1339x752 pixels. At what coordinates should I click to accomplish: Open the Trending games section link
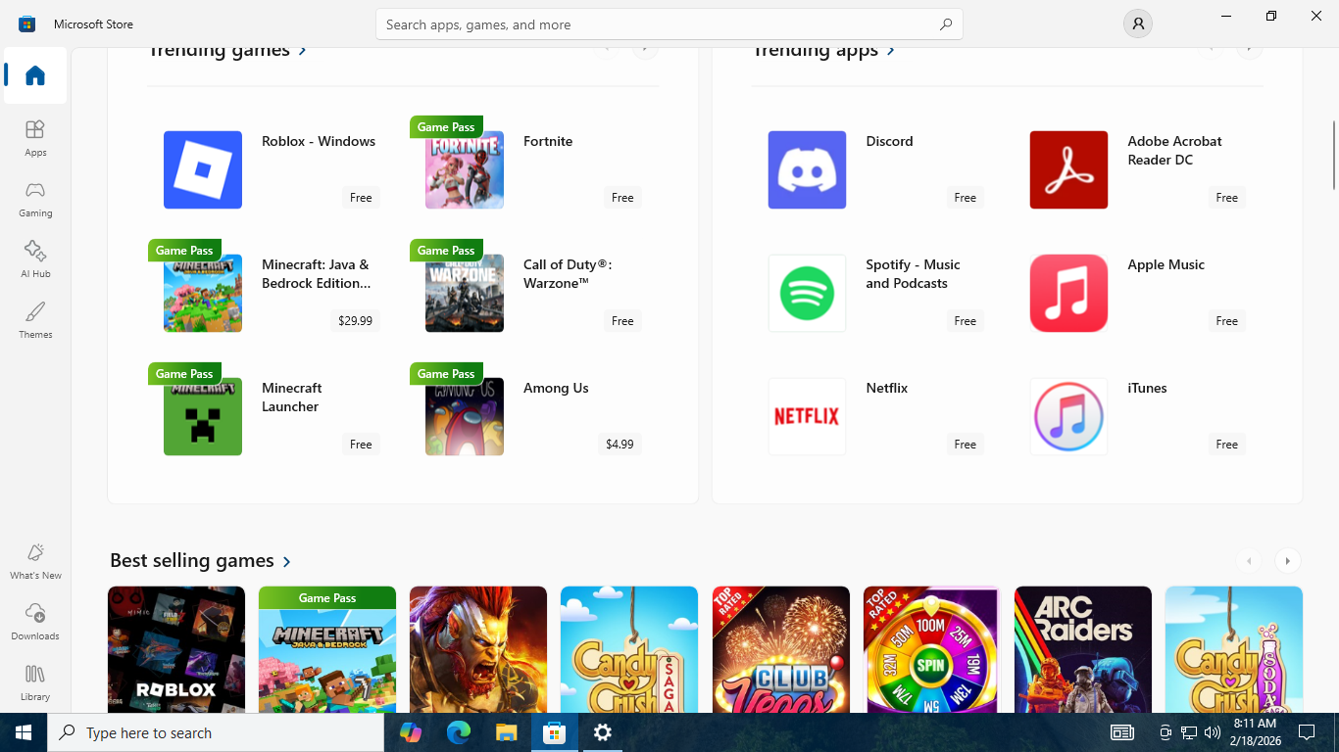[x=227, y=50]
